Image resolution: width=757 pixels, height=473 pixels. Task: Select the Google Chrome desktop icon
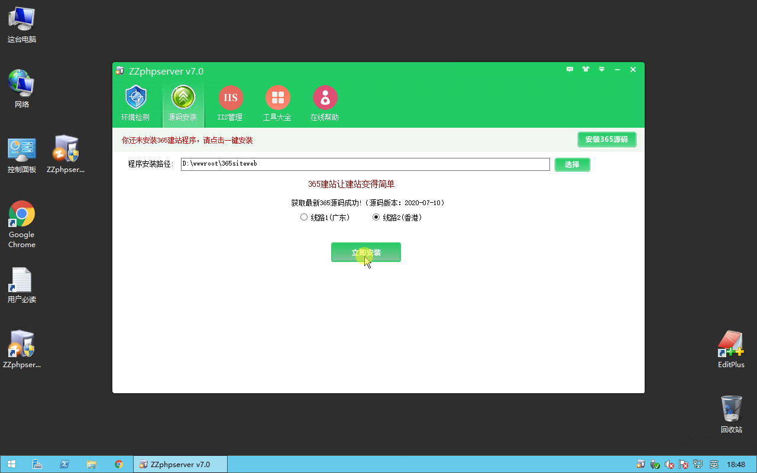[x=22, y=225]
